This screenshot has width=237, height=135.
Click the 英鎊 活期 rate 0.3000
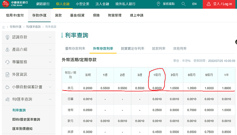tap(88, 132)
